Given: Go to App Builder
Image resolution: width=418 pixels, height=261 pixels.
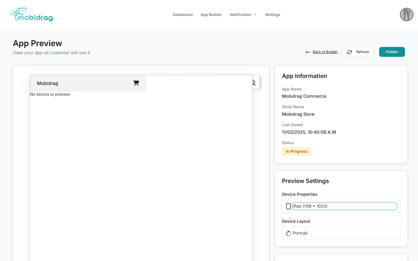Looking at the screenshot, I should coord(211,14).
